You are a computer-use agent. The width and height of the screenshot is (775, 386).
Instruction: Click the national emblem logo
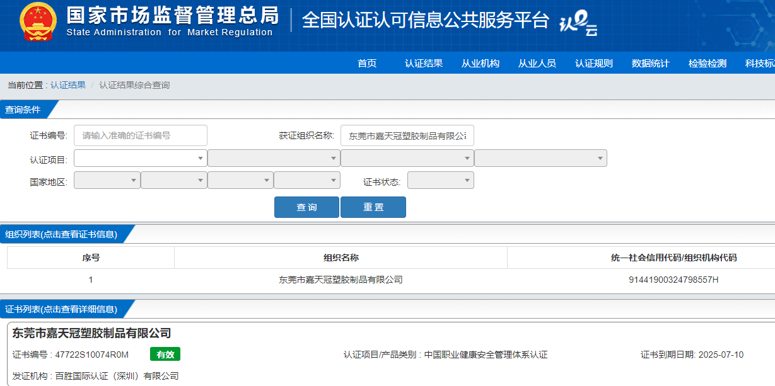pyautogui.click(x=38, y=21)
